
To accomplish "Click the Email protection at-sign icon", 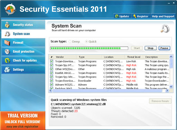I will (7, 52).
